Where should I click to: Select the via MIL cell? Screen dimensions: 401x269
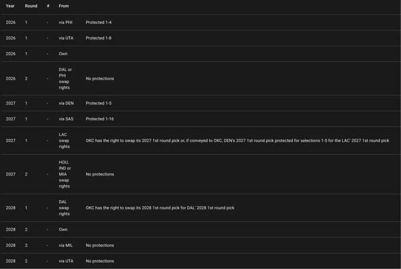click(x=66, y=245)
